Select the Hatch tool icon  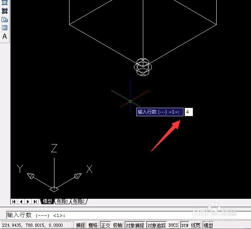(x=5, y=2)
